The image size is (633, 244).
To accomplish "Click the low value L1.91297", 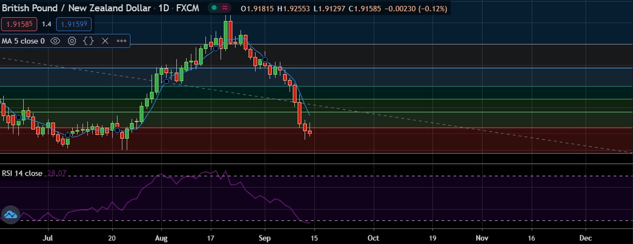I will [329, 9].
